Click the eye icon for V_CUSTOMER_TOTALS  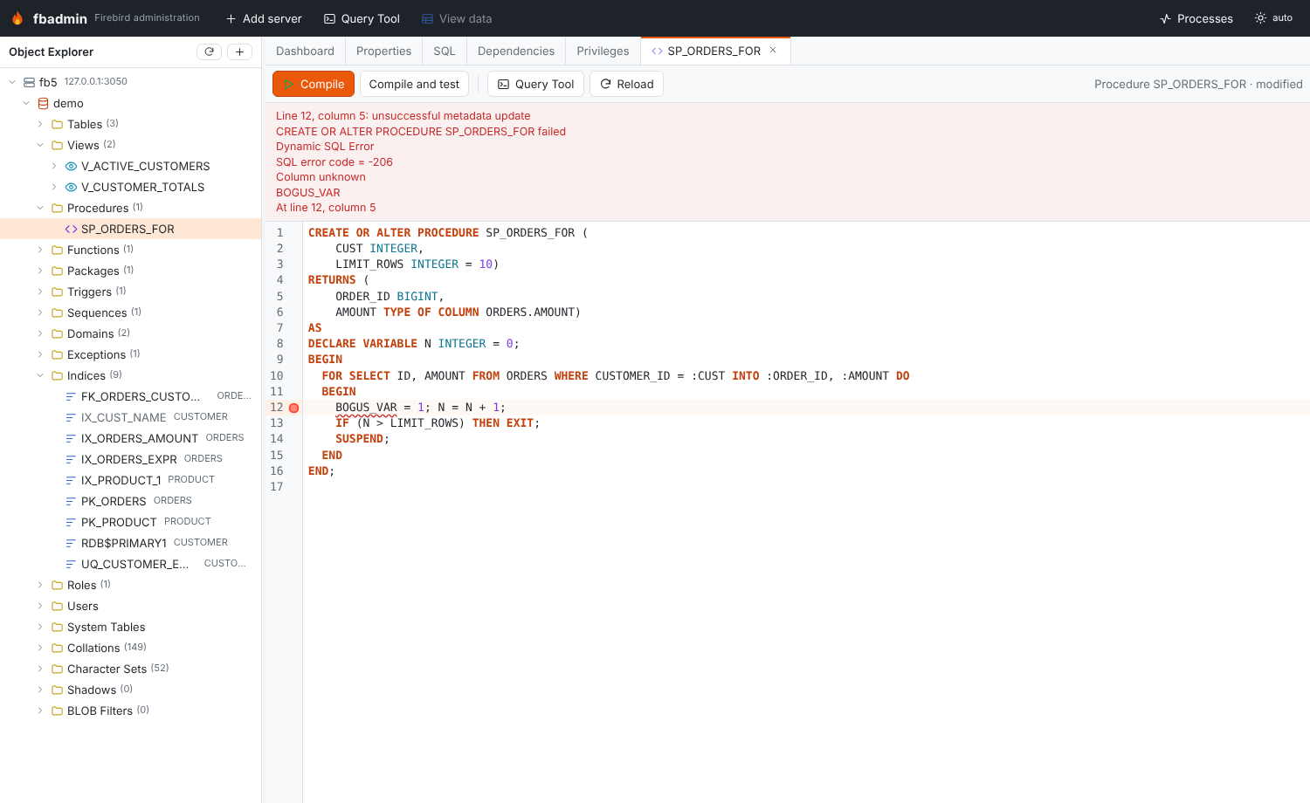[x=71, y=187]
